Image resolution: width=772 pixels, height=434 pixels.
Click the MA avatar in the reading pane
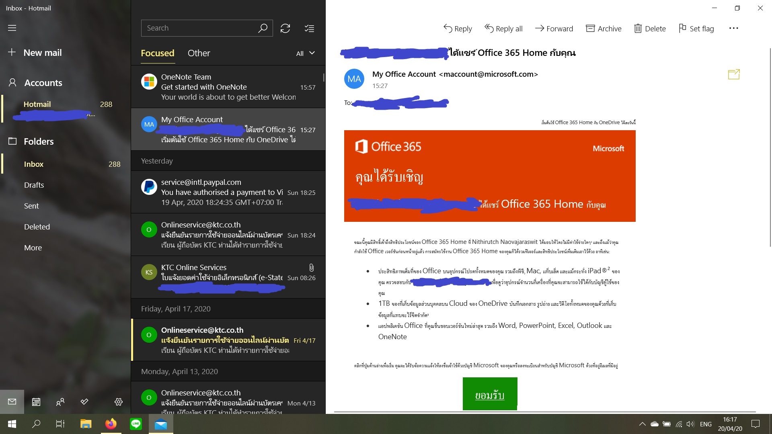pos(354,79)
